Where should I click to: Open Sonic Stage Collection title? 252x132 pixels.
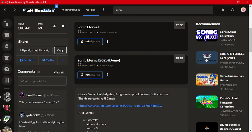[x=228, y=34]
